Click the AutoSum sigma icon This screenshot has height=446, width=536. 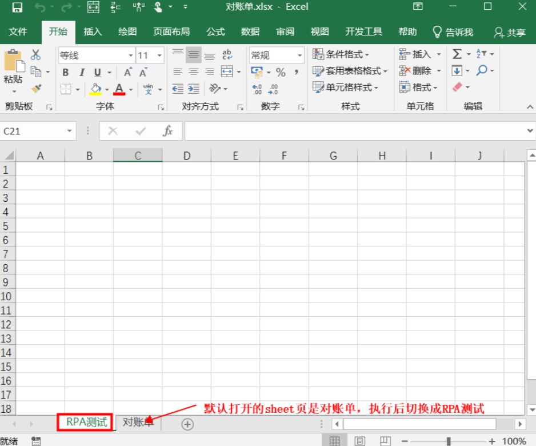point(457,54)
